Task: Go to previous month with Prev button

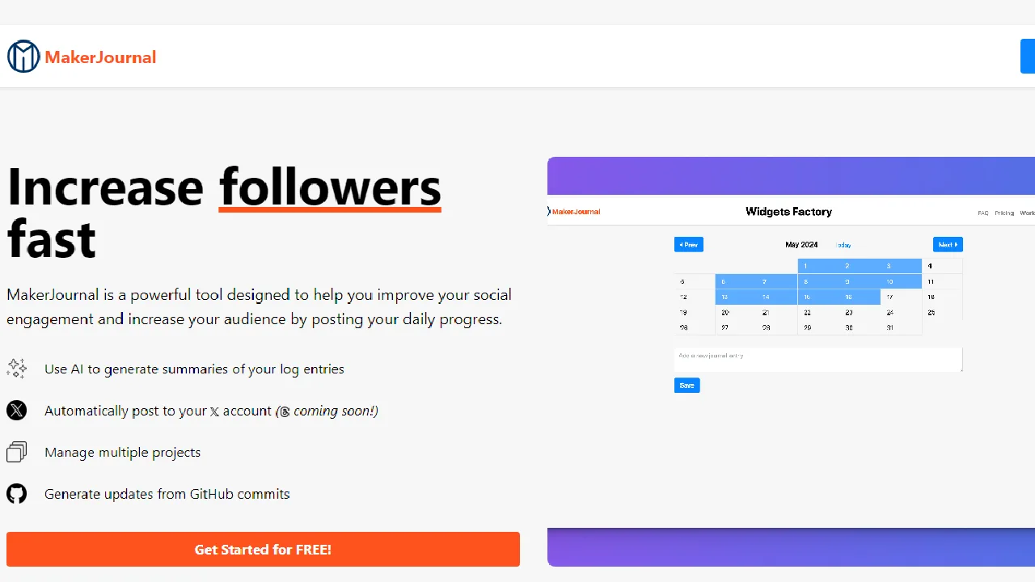Action: click(688, 244)
